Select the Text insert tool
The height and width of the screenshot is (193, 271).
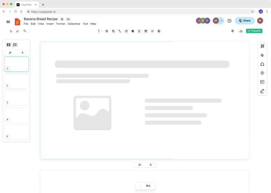99,31
